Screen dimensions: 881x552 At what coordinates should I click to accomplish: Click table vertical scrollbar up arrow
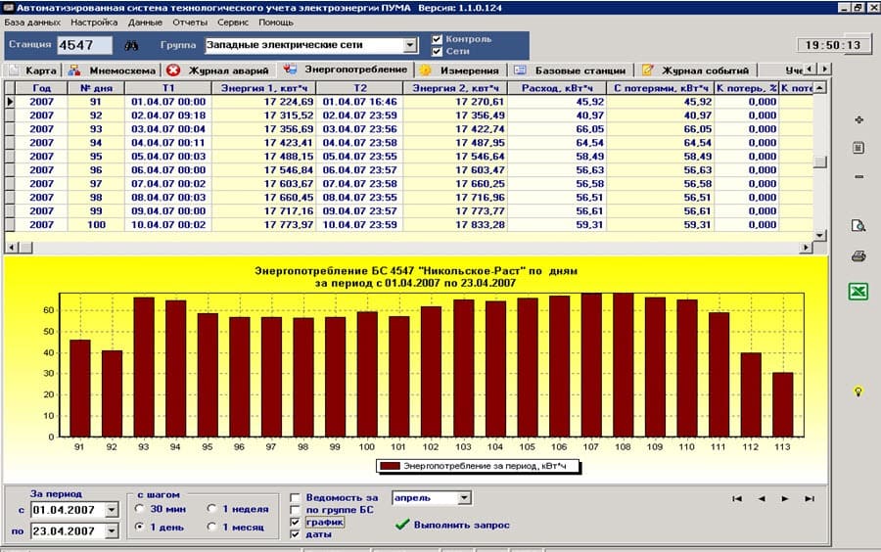(x=820, y=88)
